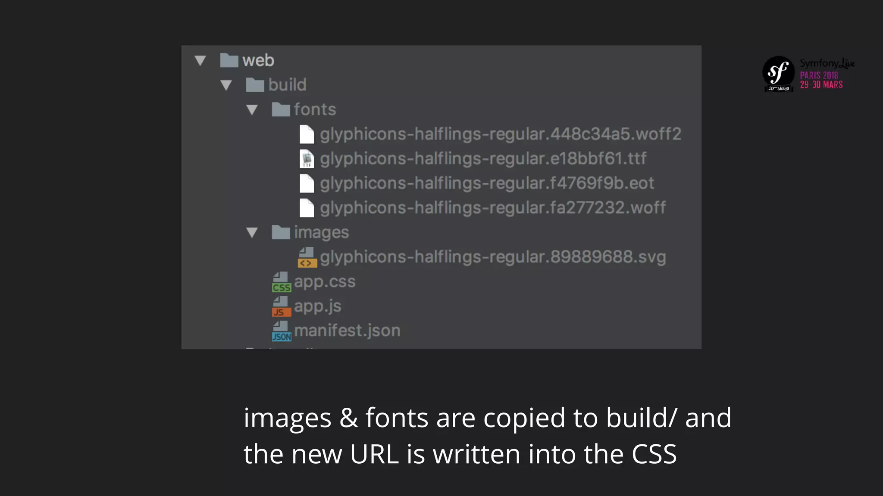Click the woff2 font file icon

pyautogui.click(x=307, y=134)
